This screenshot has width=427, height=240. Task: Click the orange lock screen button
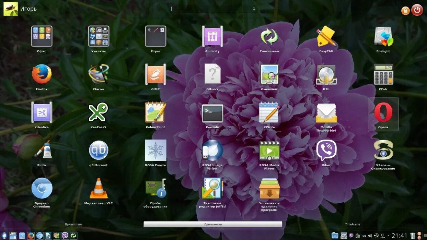[405, 11]
